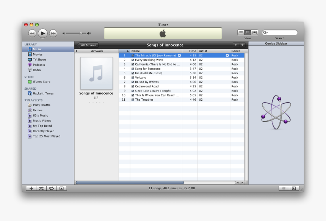The image size is (326, 221).
Task: Sort by Name column header
Action: (156, 51)
